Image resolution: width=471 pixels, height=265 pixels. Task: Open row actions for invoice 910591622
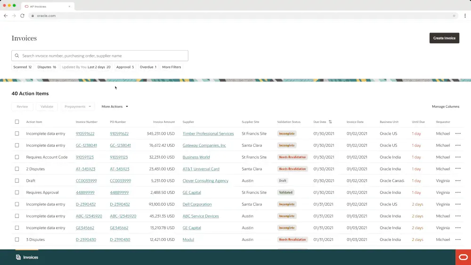458,134
